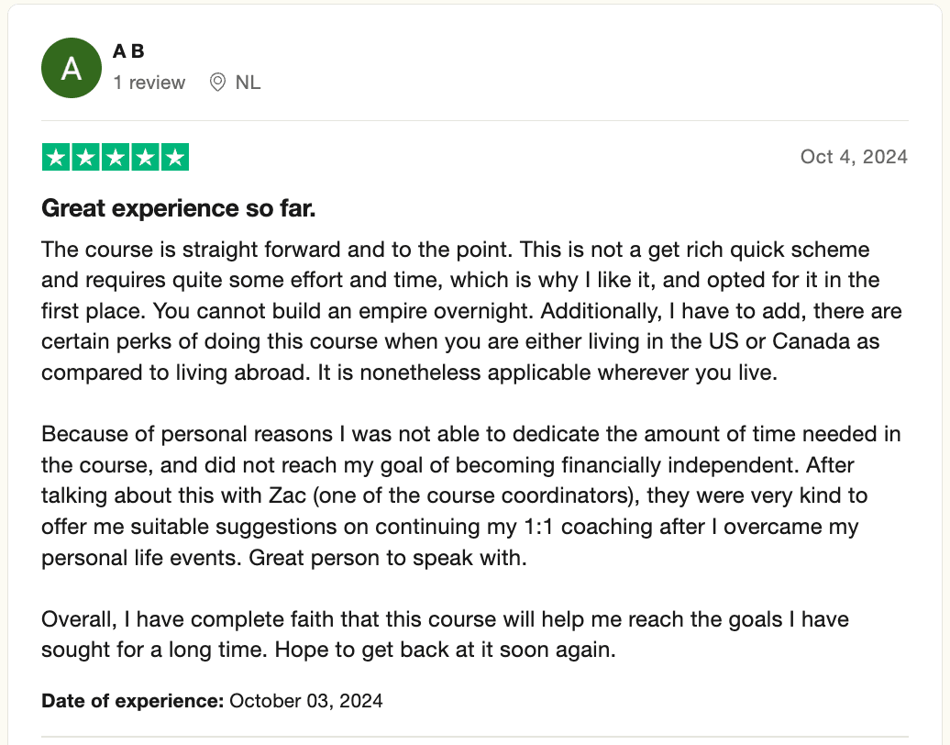Click the "Date of experience:" label
The image size is (950, 745).
(x=133, y=701)
